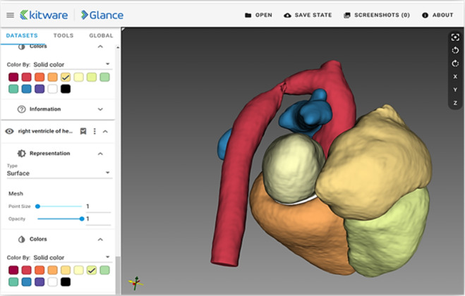Click the 'Mesh' label
This screenshot has width=465, height=296.
(x=16, y=194)
